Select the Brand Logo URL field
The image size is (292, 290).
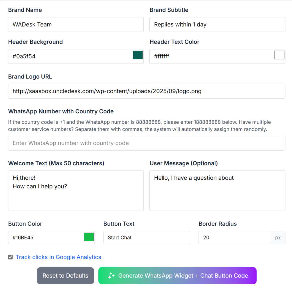tap(147, 91)
